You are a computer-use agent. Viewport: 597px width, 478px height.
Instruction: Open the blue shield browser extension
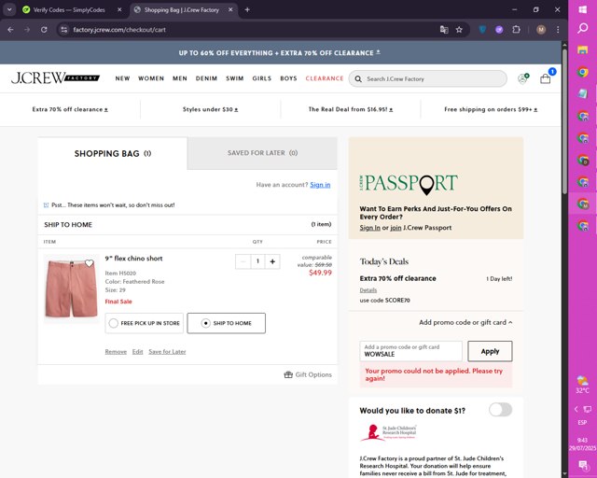pos(482,30)
